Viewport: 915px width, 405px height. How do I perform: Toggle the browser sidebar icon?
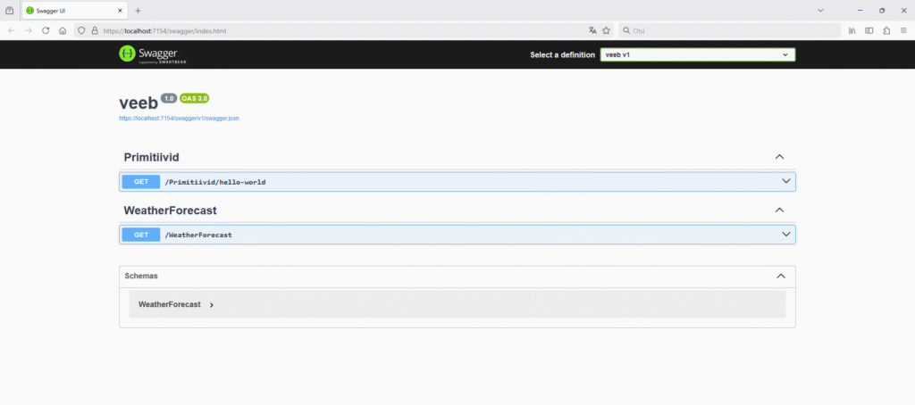869,30
